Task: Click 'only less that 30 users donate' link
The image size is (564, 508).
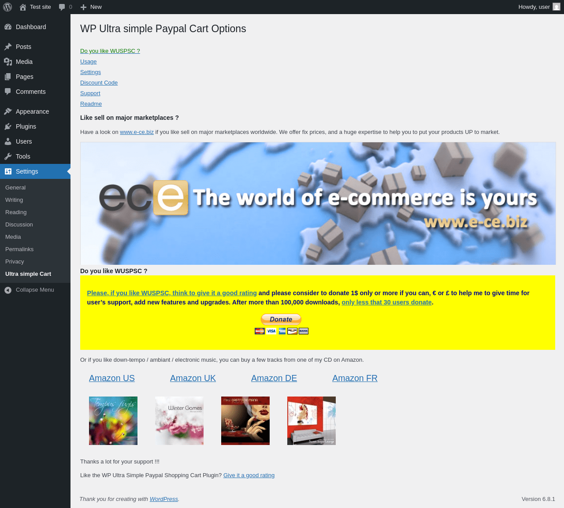Action: [x=386, y=302]
